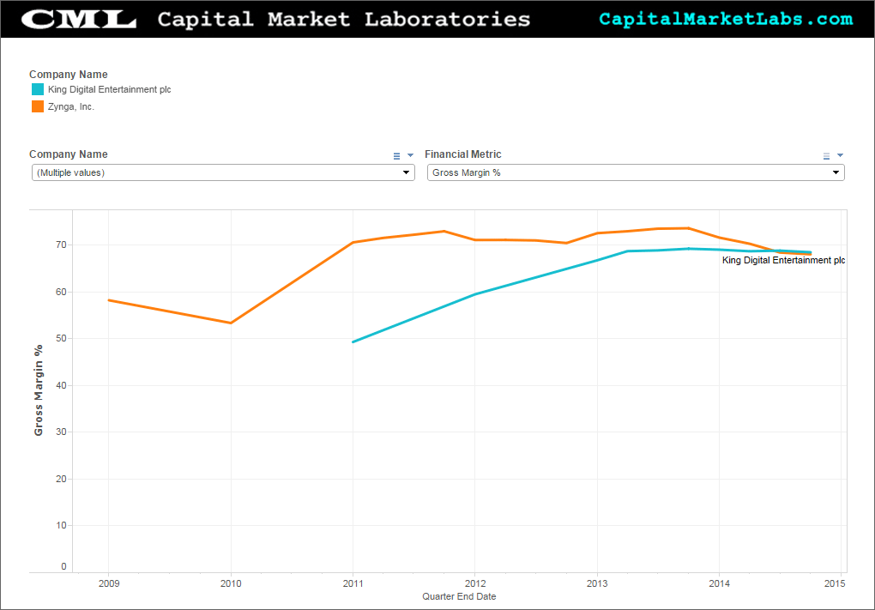Click the Financial Metric filter heading
875x610 pixels.
click(463, 154)
